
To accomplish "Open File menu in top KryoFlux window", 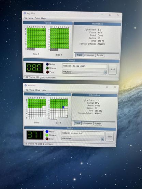I will [25, 18].
